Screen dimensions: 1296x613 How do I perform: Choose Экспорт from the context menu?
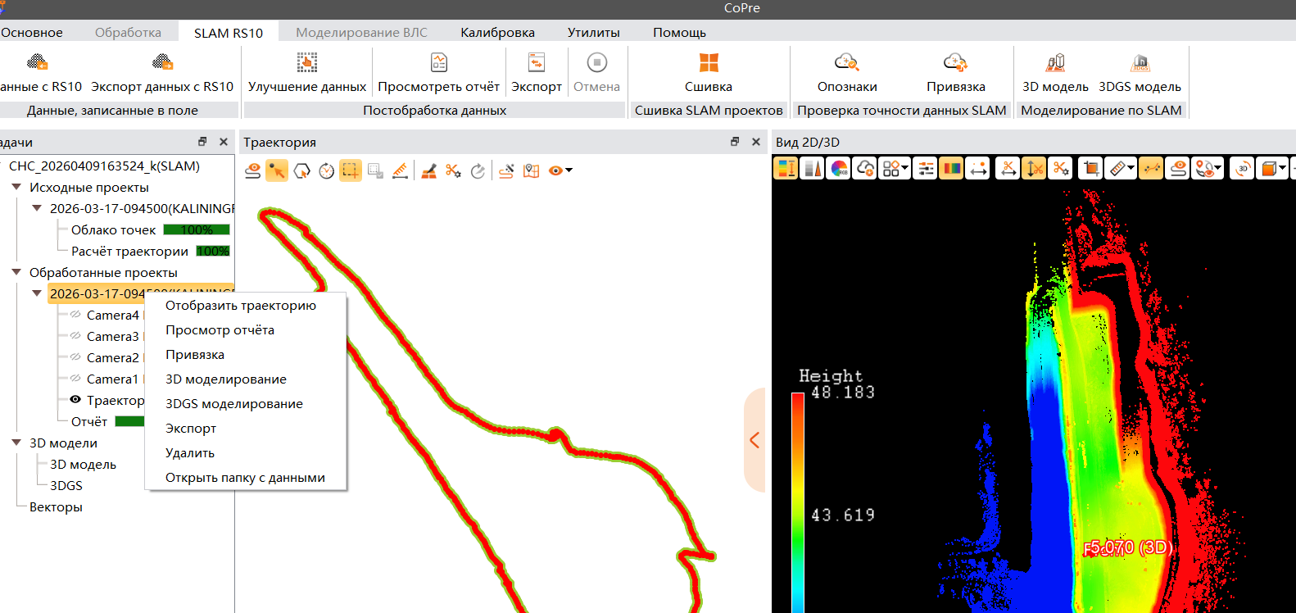191,429
